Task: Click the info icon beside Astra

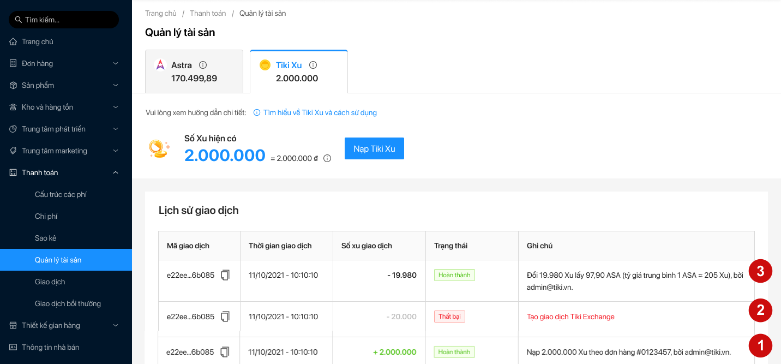Action: (203, 65)
